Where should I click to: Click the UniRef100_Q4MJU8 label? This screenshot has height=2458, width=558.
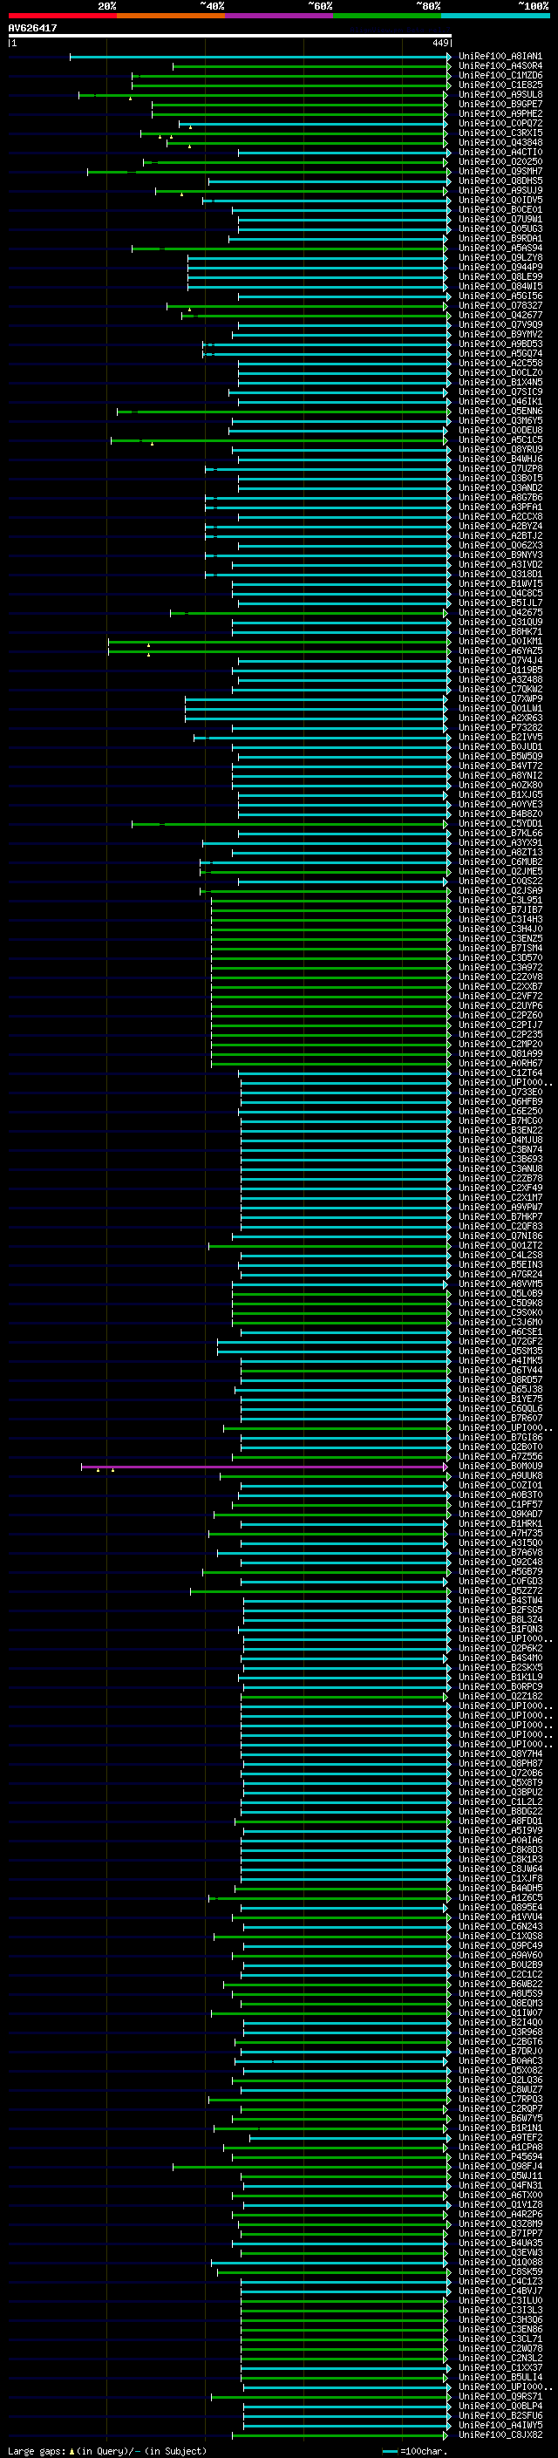500,1140
